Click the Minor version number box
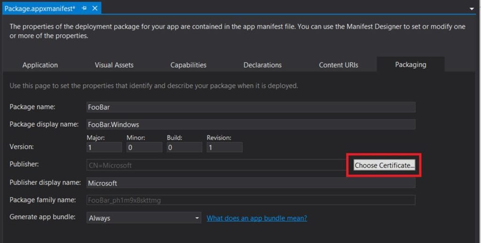This screenshot has width=481, height=243. (144, 147)
